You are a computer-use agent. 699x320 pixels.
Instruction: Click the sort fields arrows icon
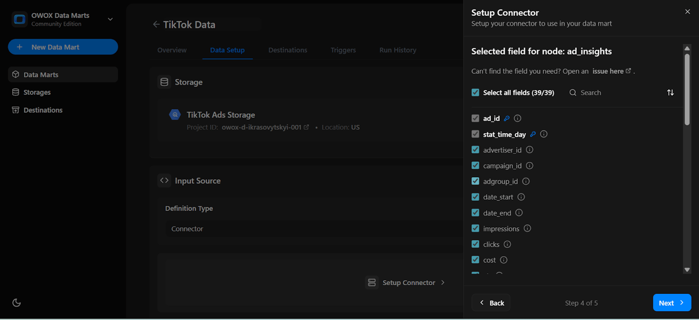point(670,93)
